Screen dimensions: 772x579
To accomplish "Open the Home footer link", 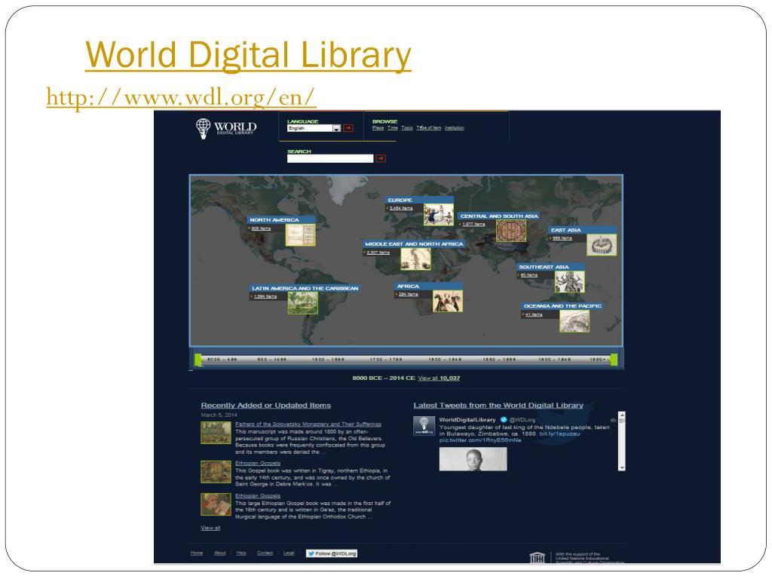I will point(197,553).
